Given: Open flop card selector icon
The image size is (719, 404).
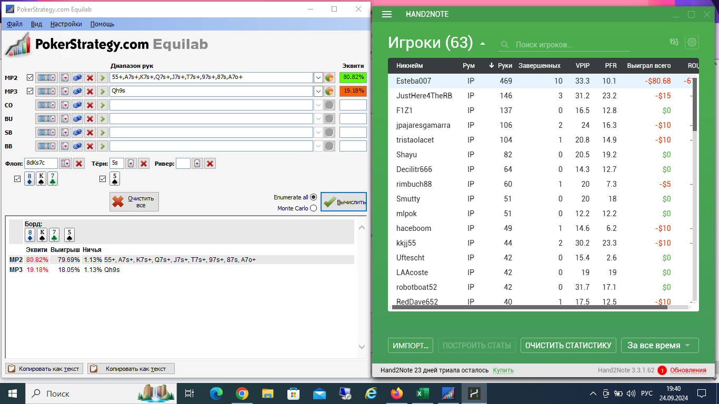Looking at the screenshot, I should click(66, 163).
